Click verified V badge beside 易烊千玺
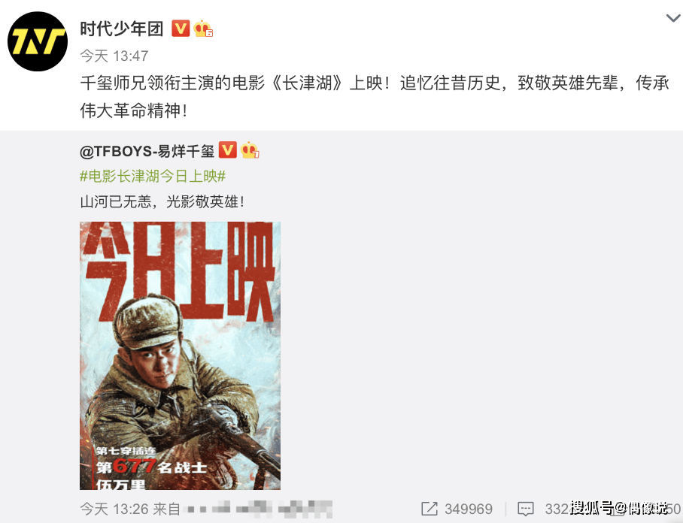 (227, 150)
